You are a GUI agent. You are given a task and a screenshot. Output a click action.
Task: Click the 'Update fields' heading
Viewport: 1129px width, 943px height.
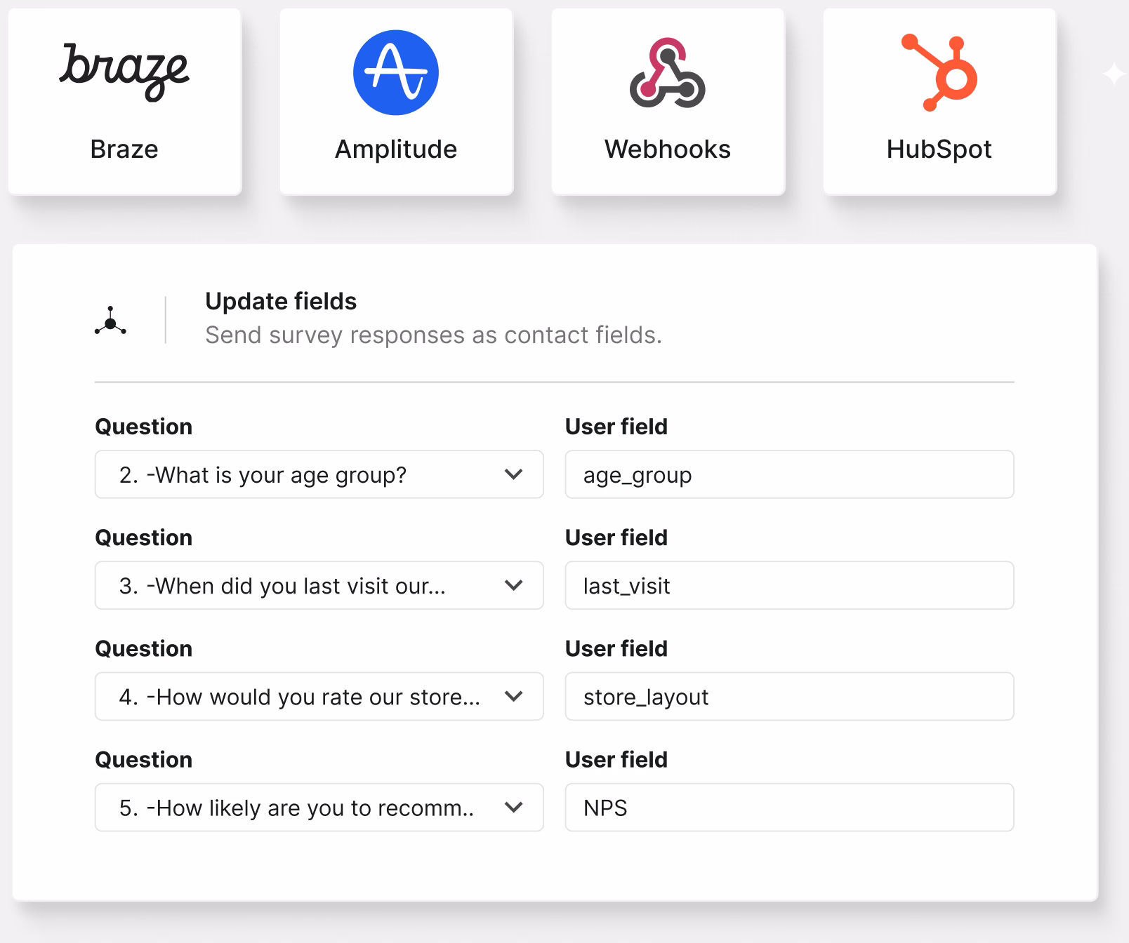pos(281,302)
